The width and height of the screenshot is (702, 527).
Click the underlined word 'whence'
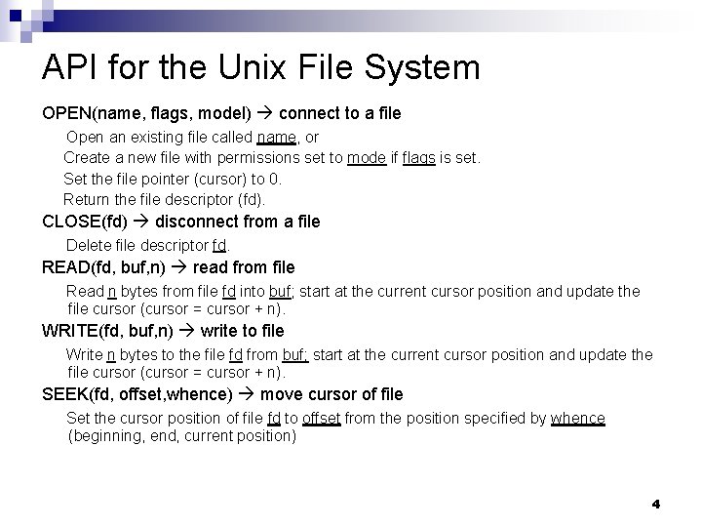577,419
